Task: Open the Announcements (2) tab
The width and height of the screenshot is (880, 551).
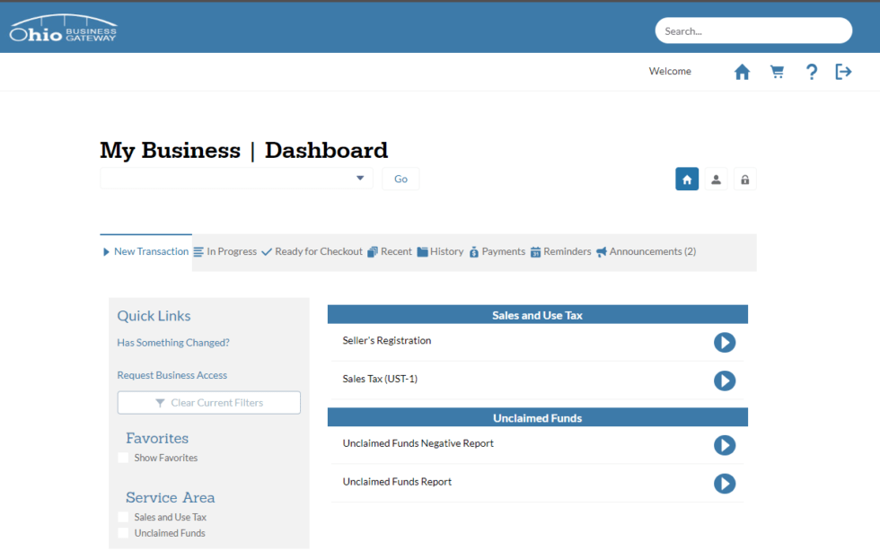Action: [x=646, y=252]
